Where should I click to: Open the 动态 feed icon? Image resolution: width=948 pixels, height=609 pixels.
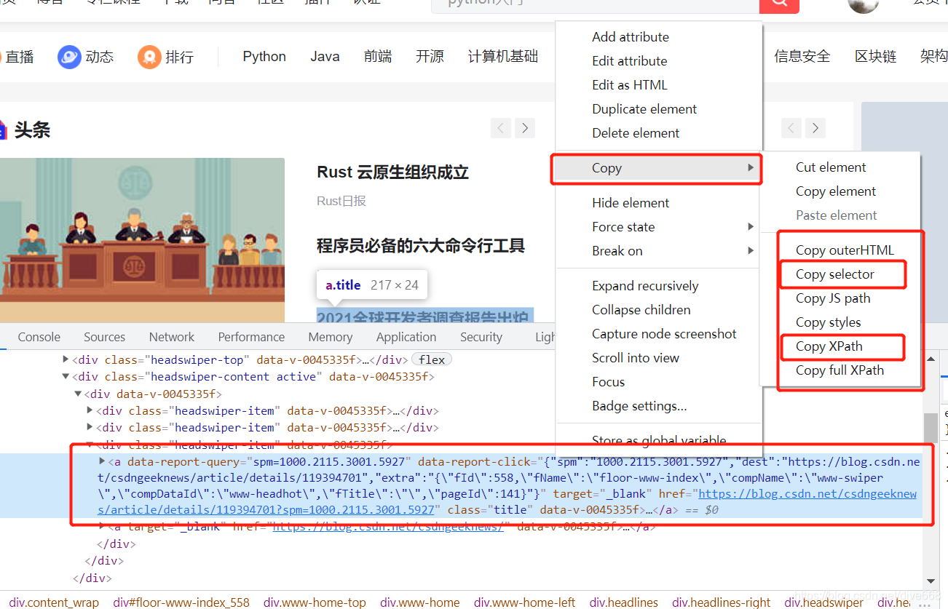pos(69,57)
